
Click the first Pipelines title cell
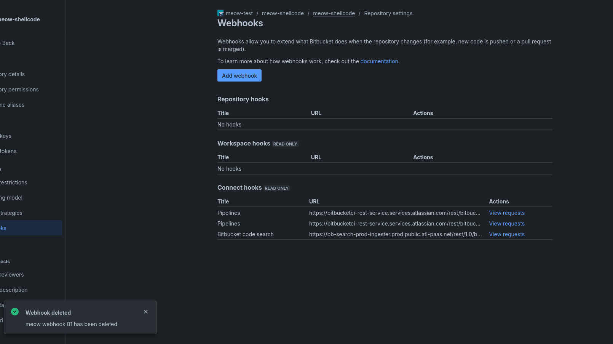point(229,213)
